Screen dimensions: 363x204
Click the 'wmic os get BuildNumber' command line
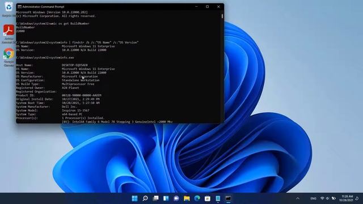pos(53,23)
